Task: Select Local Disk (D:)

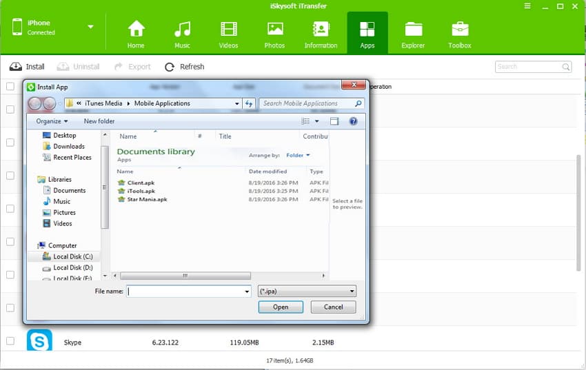Action: coord(68,268)
